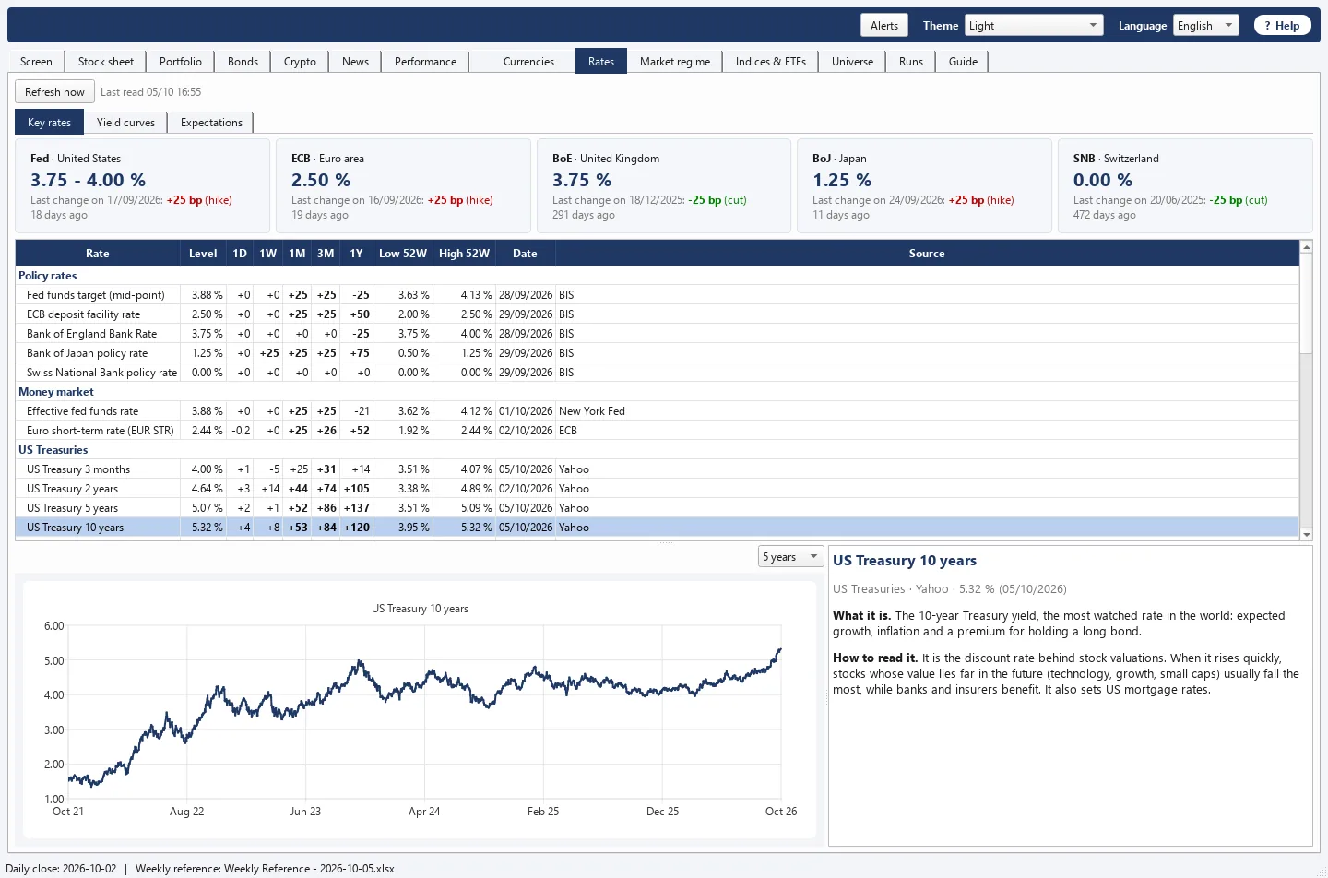Select the Currencies tab
The image size is (1328, 878).
pos(528,62)
